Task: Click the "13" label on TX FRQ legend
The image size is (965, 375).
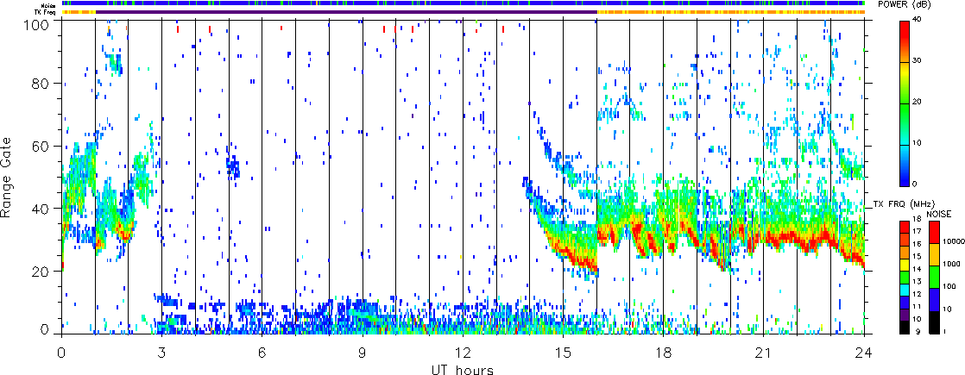Action: coord(917,281)
